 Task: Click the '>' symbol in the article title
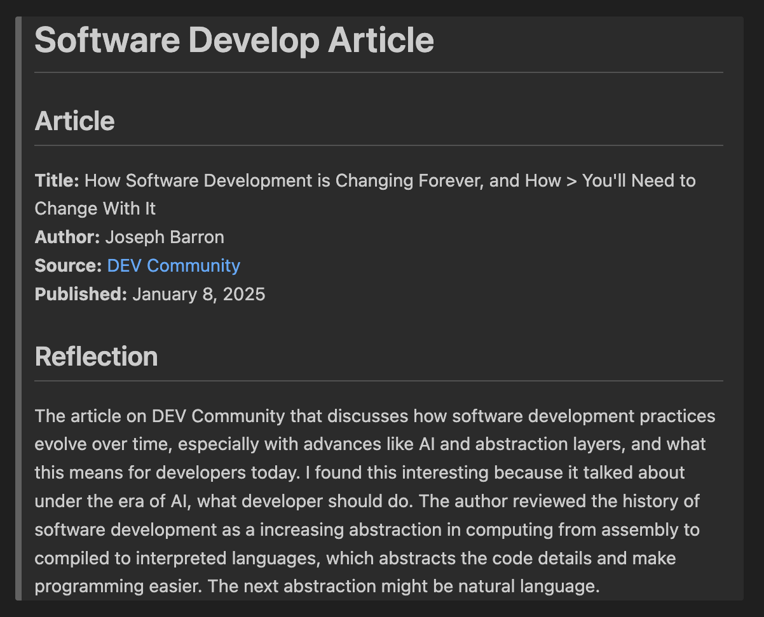click(571, 181)
